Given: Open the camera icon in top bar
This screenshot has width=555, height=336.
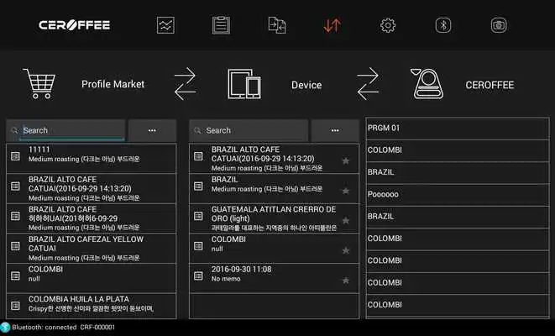Looking at the screenshot, I should 499,25.
